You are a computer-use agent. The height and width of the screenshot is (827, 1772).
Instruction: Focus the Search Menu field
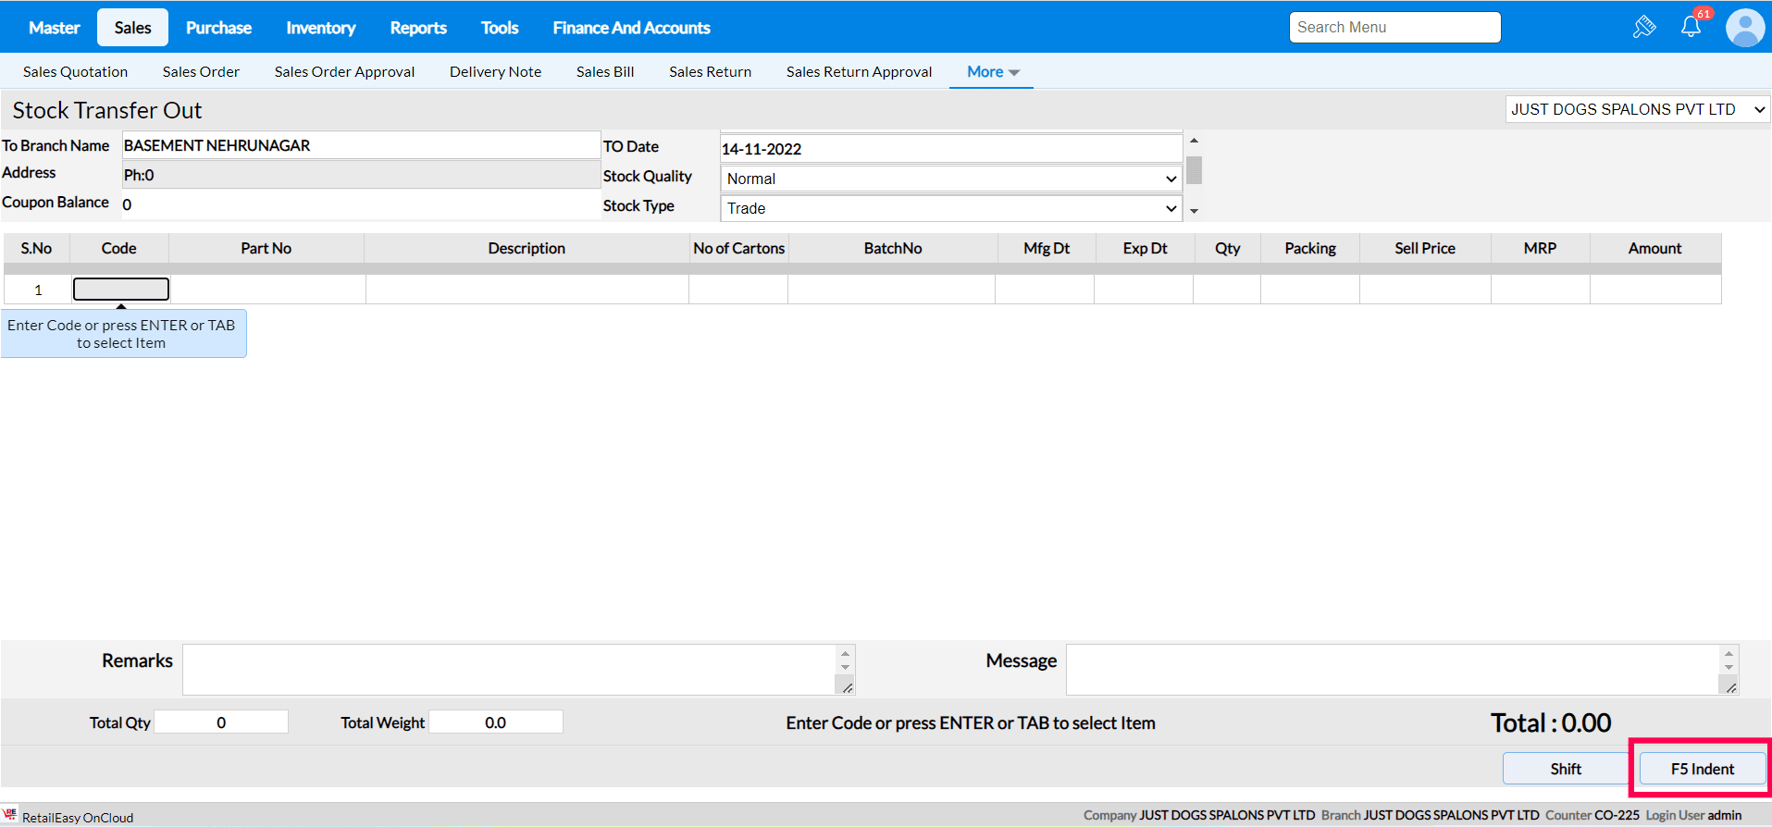[1394, 28]
